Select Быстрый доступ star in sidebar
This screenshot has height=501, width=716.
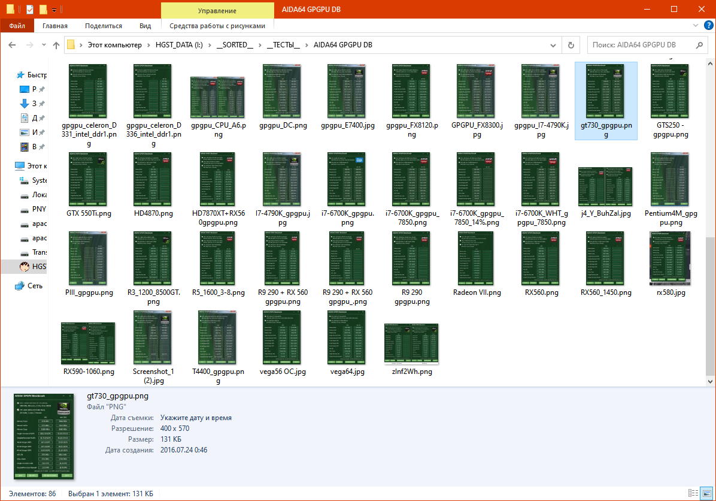tap(31, 75)
